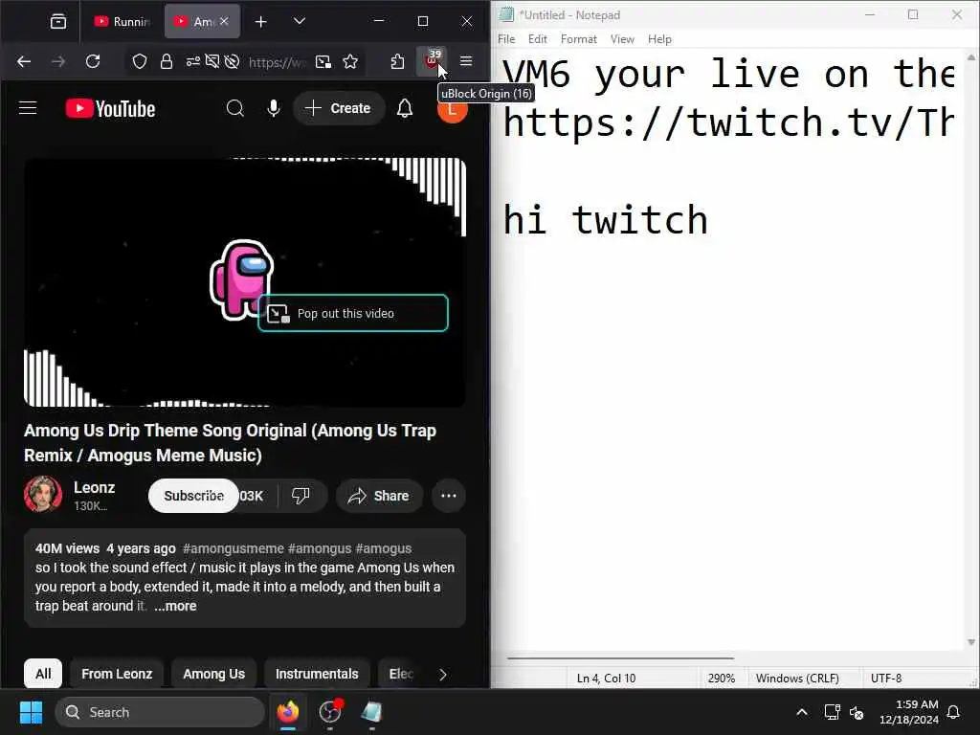Search YouTube with voice microphone
This screenshot has width=980, height=735.
(x=273, y=108)
